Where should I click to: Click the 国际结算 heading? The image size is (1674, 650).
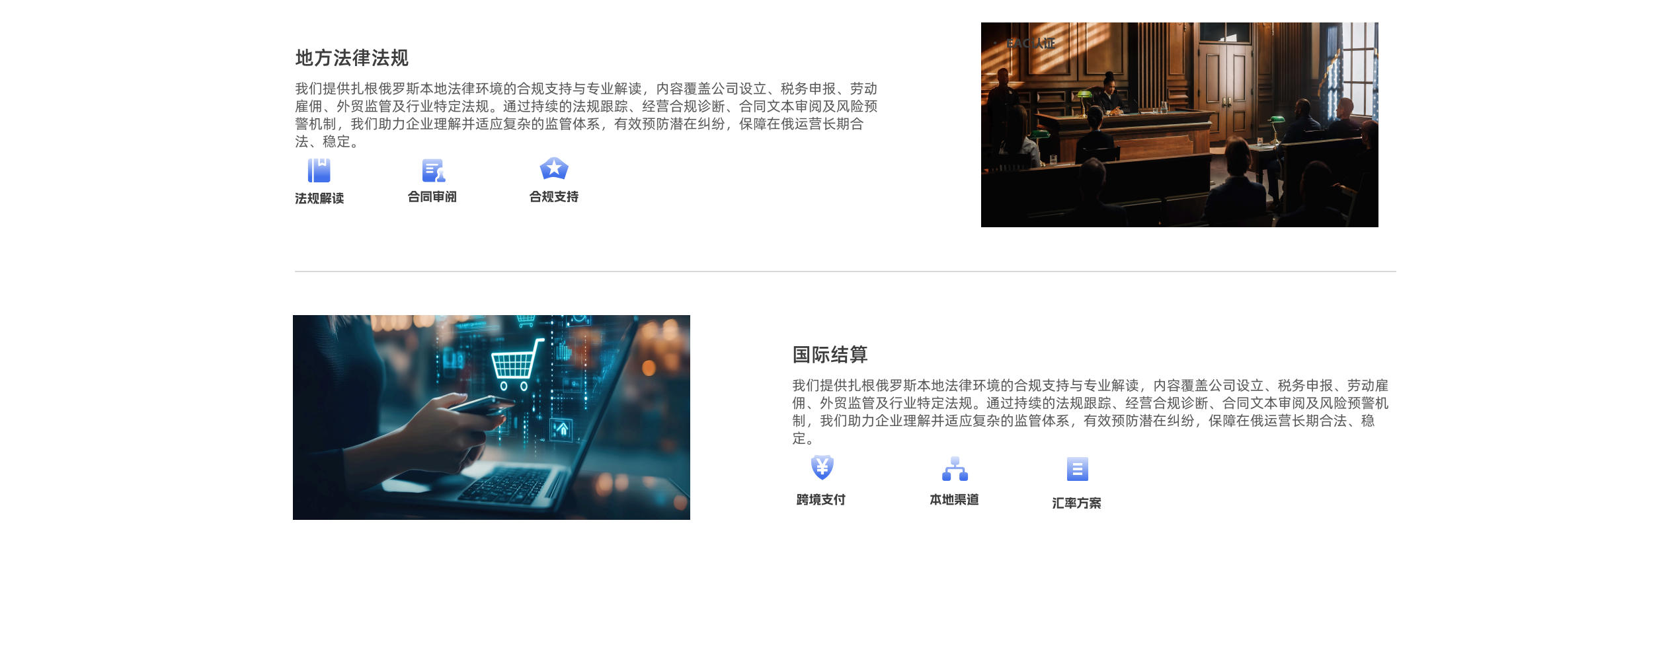coord(830,355)
